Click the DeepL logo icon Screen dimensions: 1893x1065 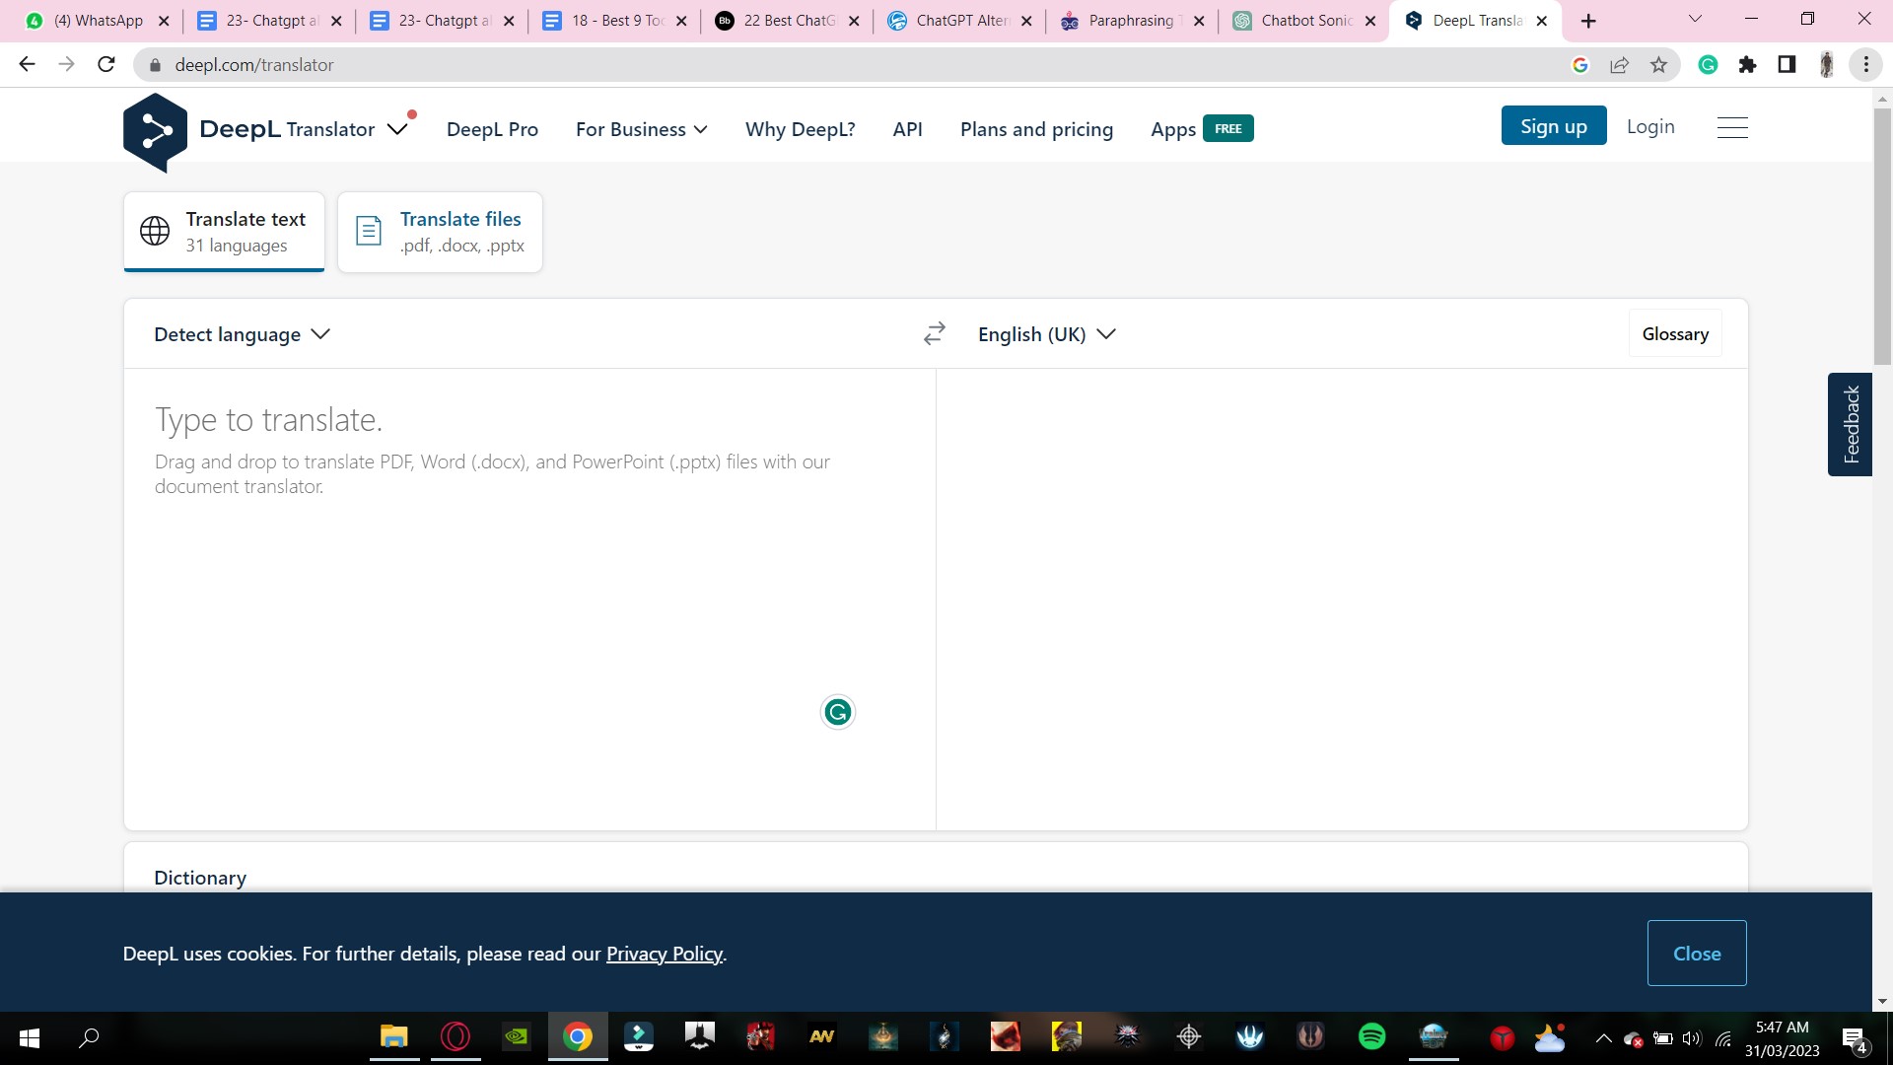[155, 130]
